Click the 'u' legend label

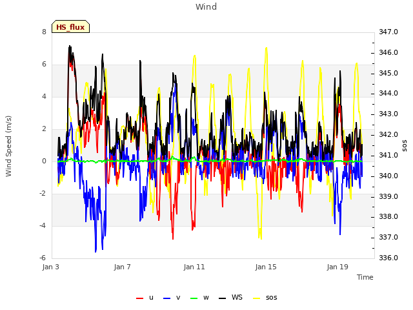click(x=151, y=298)
